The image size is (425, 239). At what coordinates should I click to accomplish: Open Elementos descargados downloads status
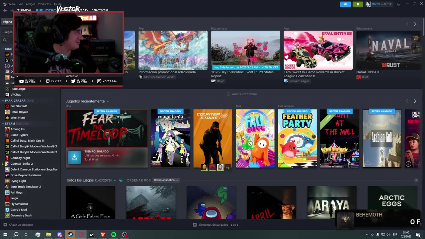tap(215, 225)
